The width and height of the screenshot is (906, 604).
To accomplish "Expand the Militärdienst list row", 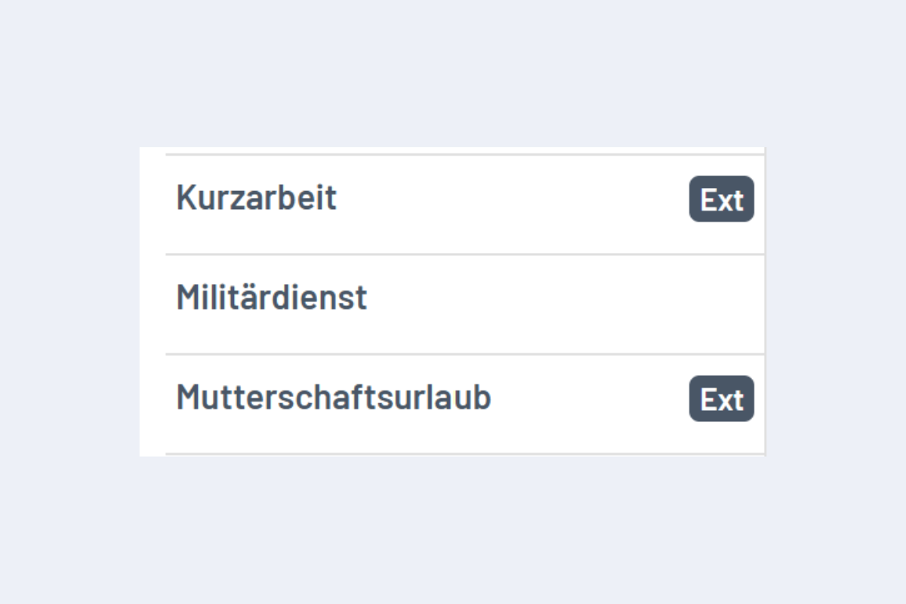I will (x=453, y=297).
